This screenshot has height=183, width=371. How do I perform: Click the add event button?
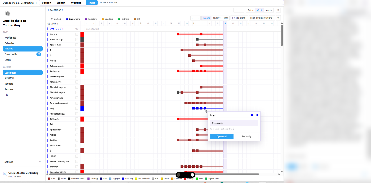[x=239, y=18]
